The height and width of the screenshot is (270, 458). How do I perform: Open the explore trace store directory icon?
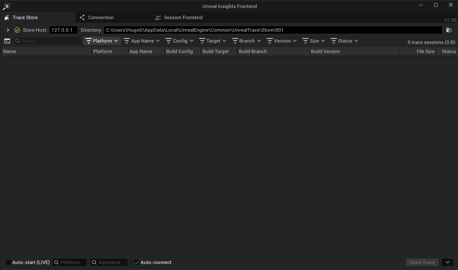click(x=449, y=30)
